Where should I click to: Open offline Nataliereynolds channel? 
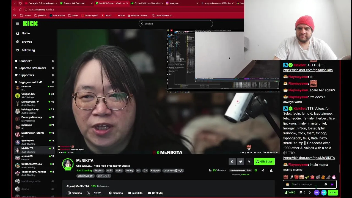(34, 181)
